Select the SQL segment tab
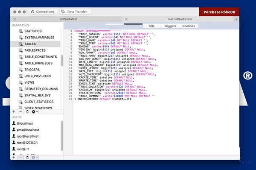The width and height of the screenshot is (256, 170). pos(151,26)
